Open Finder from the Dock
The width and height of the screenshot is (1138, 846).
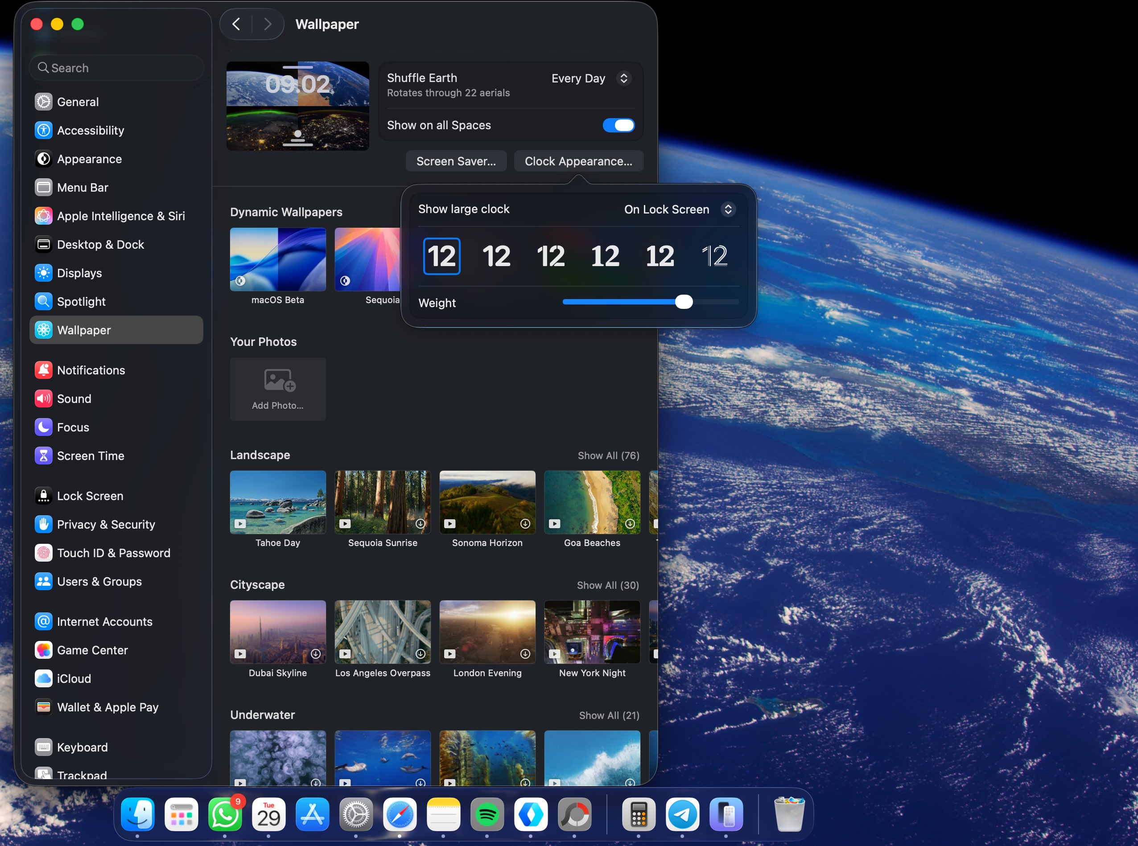pos(137,814)
